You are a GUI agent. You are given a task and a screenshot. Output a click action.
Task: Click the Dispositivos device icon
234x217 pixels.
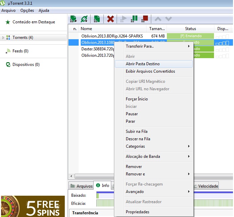[8, 65]
